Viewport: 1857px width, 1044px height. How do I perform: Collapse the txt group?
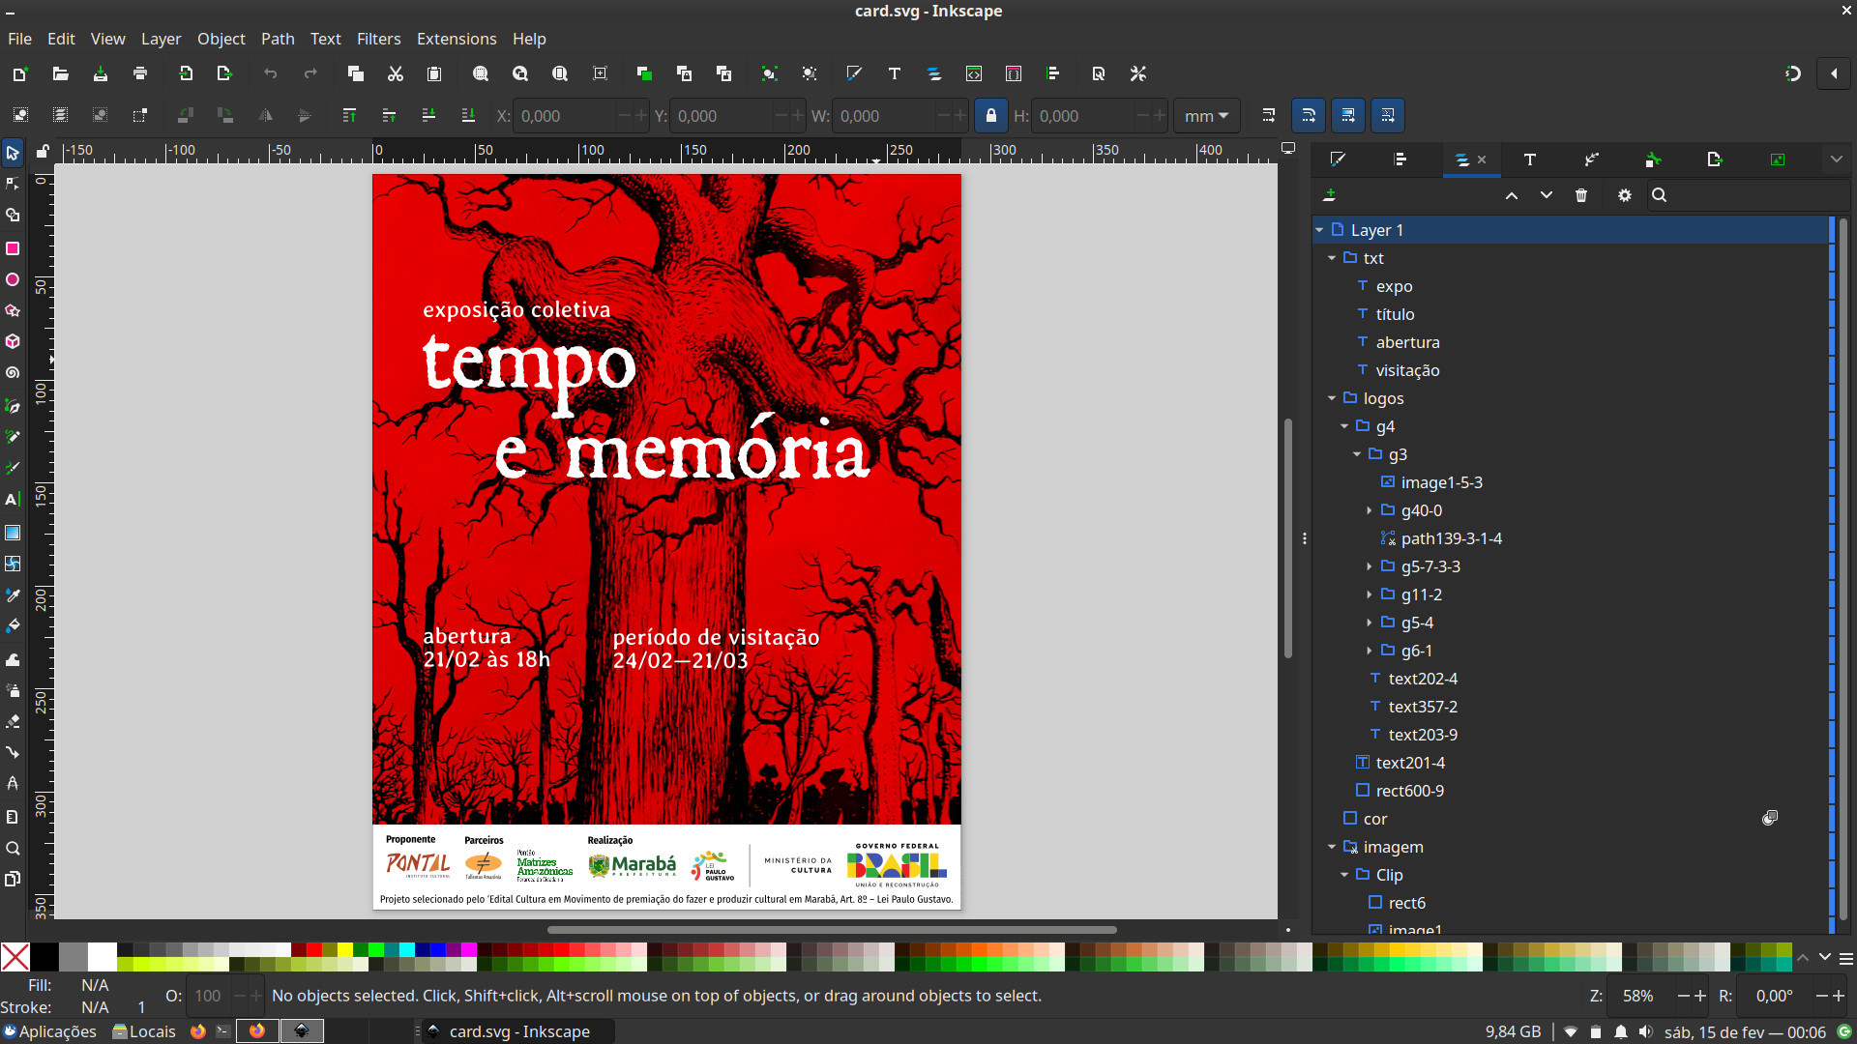click(1332, 258)
